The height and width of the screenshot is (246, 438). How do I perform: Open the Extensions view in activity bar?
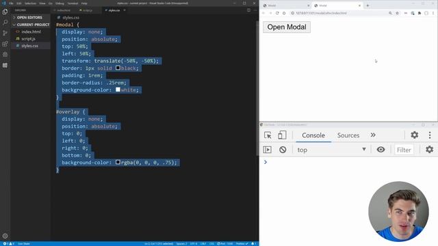click(x=5, y=44)
